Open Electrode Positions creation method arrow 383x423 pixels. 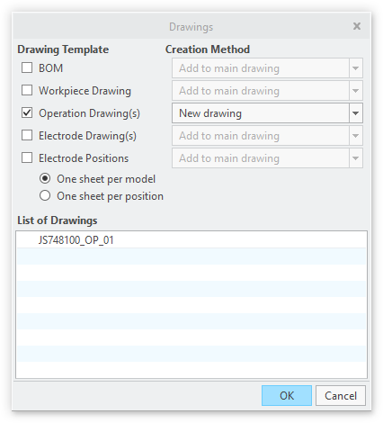[x=356, y=158]
